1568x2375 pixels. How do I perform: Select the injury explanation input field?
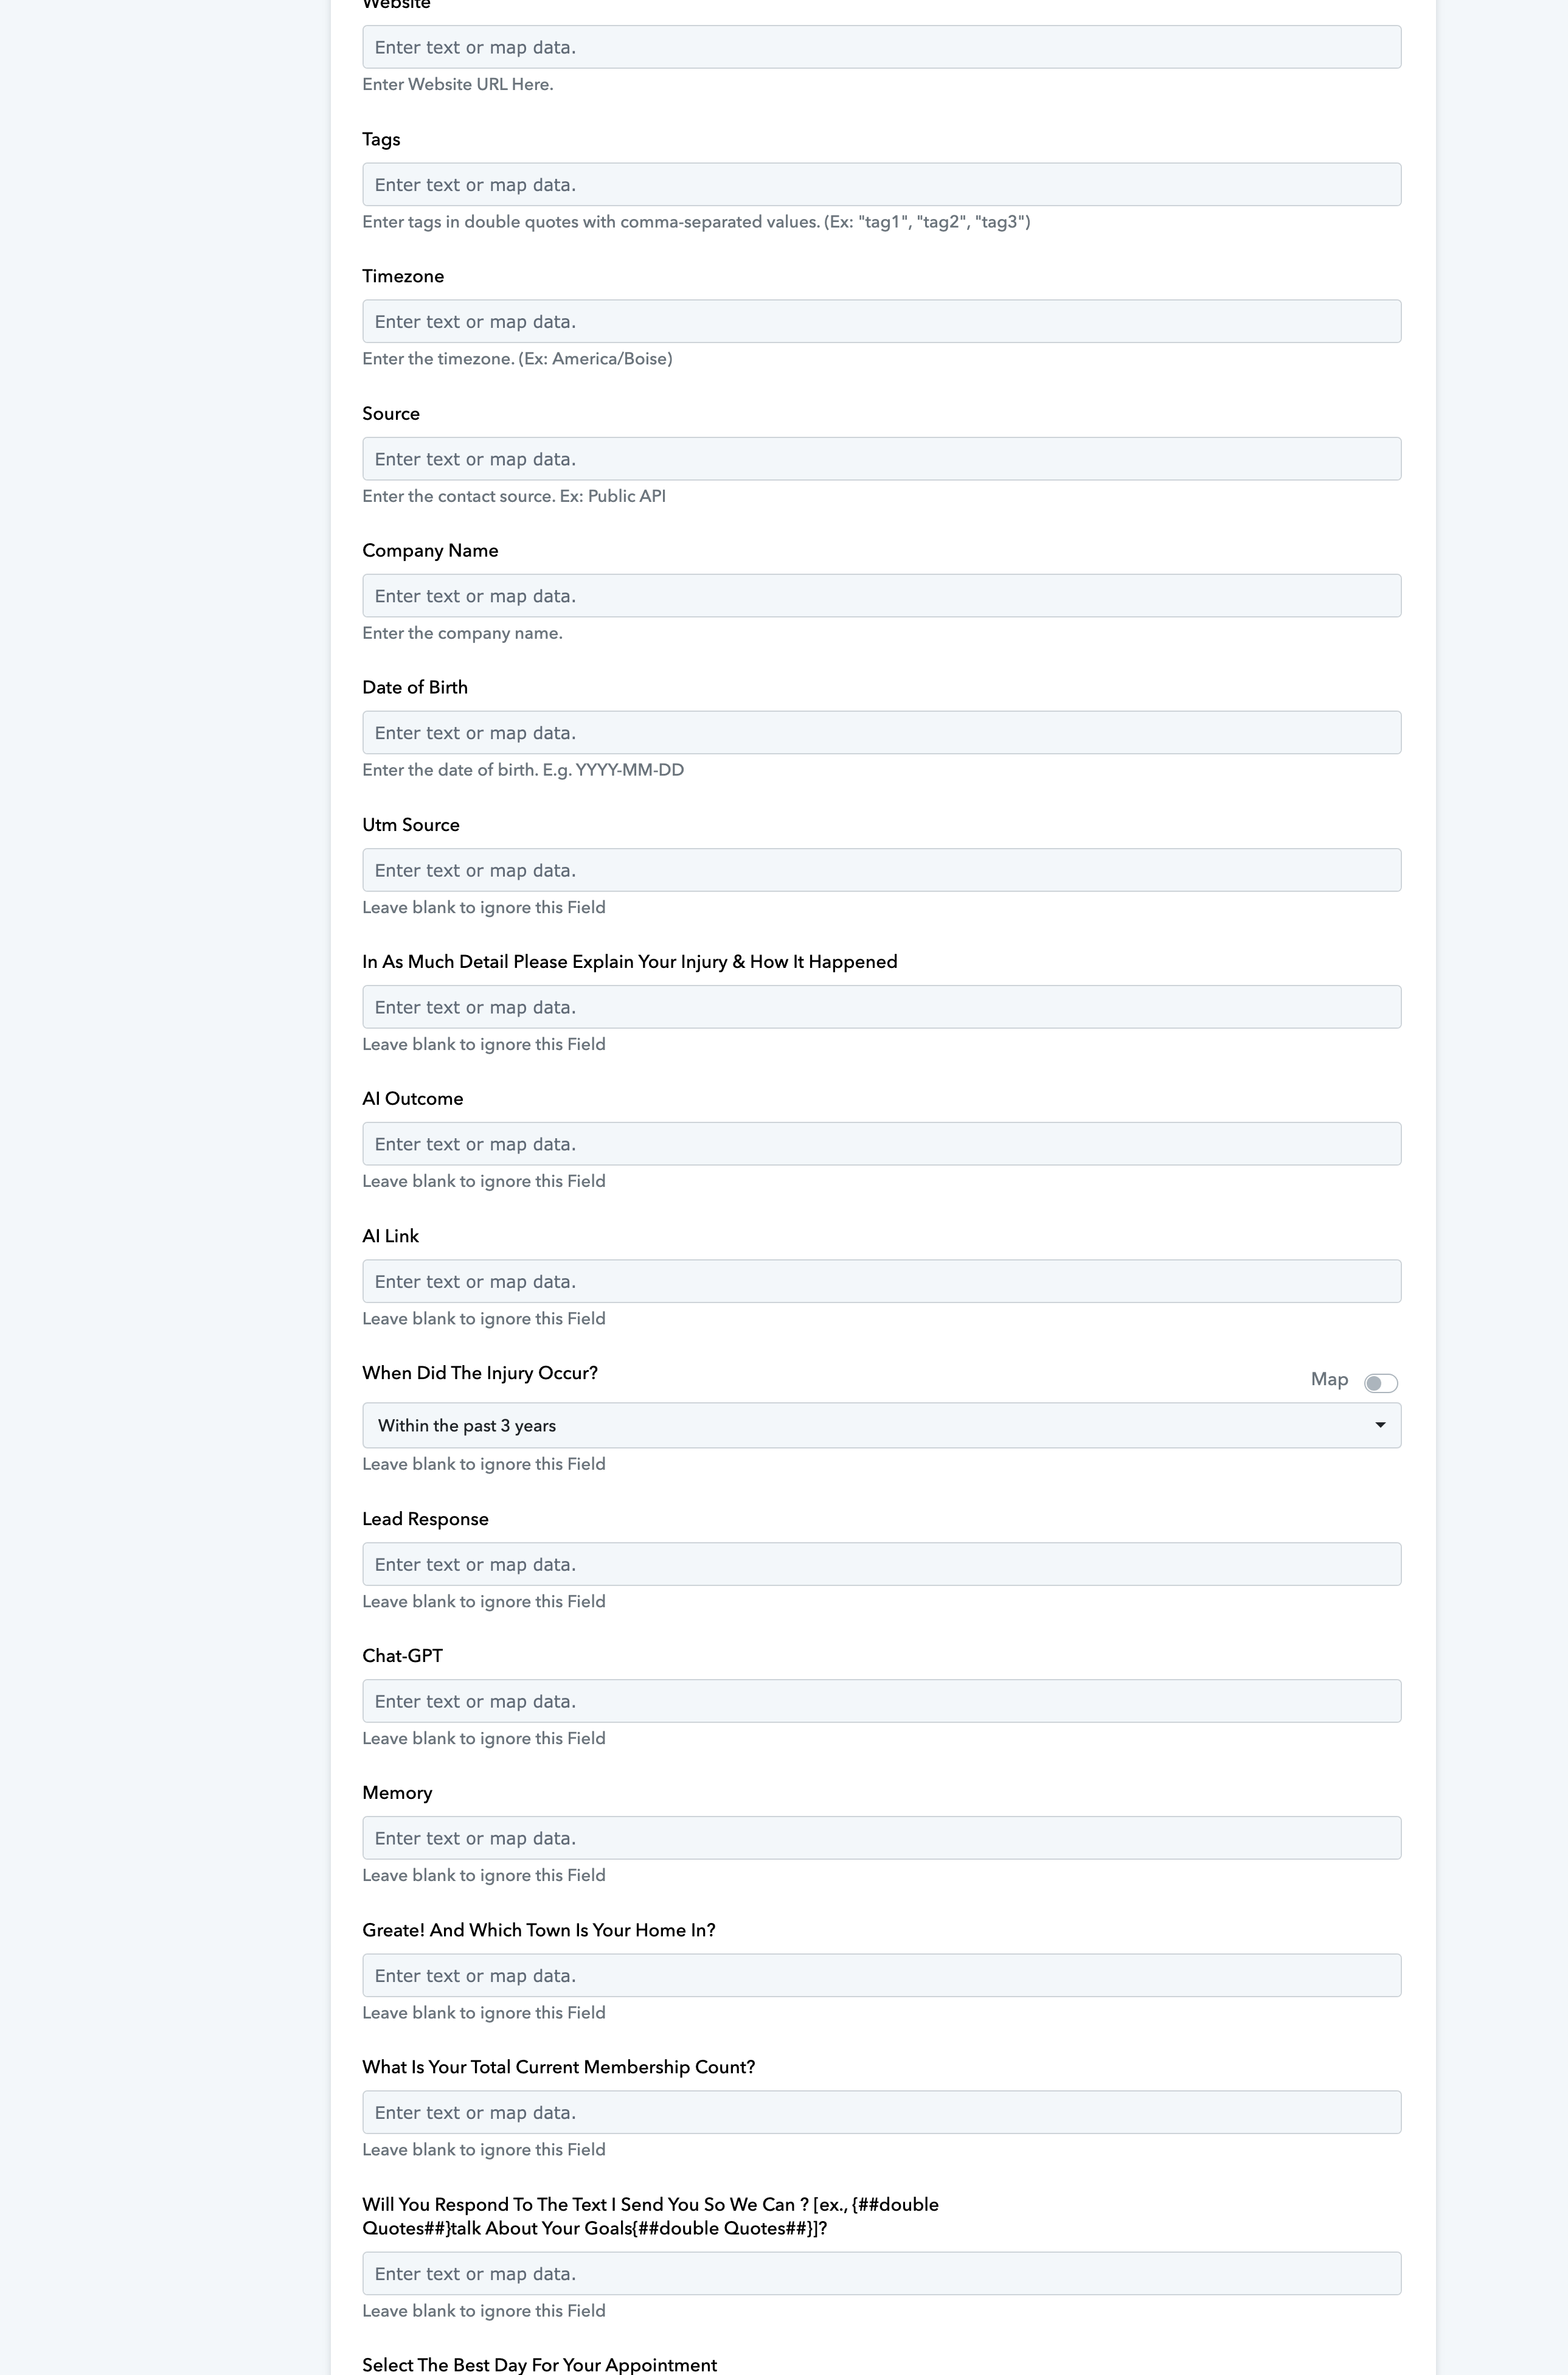click(881, 1007)
